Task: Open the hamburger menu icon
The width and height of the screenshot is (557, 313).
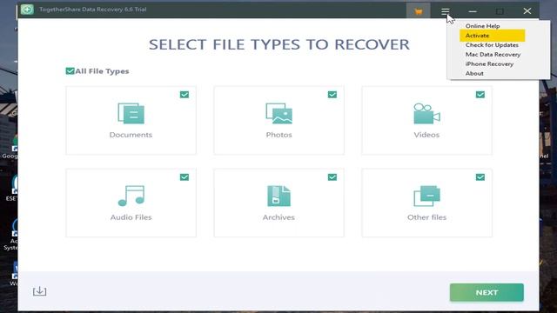Action: (x=445, y=11)
